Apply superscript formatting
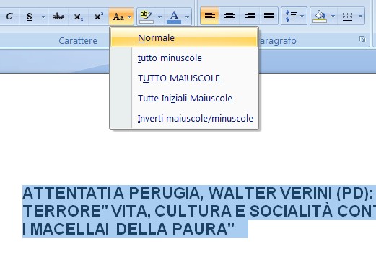376x272 pixels. pyautogui.click(x=99, y=17)
